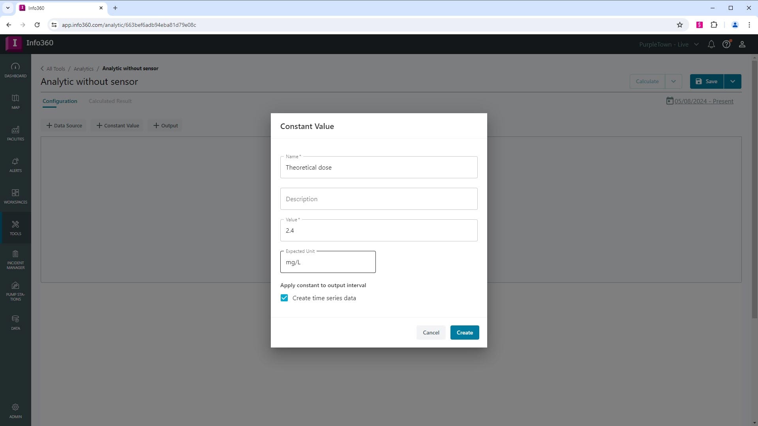
Task: Open the Map sidebar icon
Action: click(15, 101)
